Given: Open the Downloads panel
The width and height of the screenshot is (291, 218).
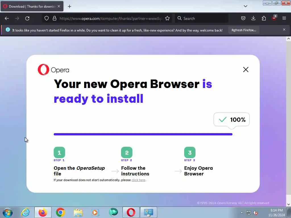Looking at the screenshot, I should pos(253,18).
